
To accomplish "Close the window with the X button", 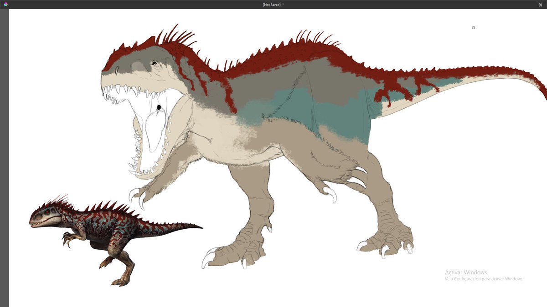I will [x=541, y=5].
